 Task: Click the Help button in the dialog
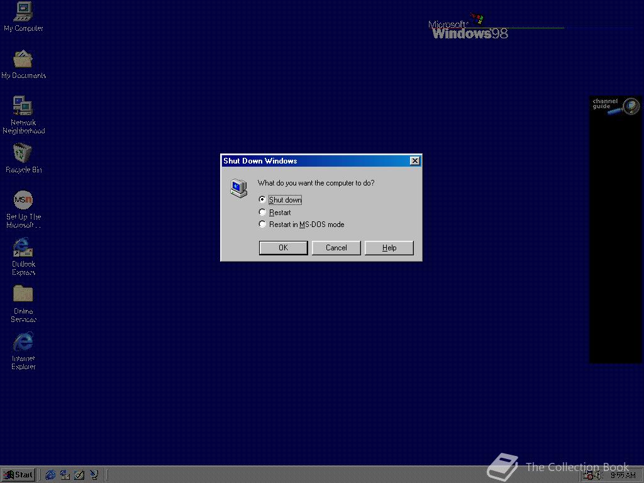click(x=389, y=248)
